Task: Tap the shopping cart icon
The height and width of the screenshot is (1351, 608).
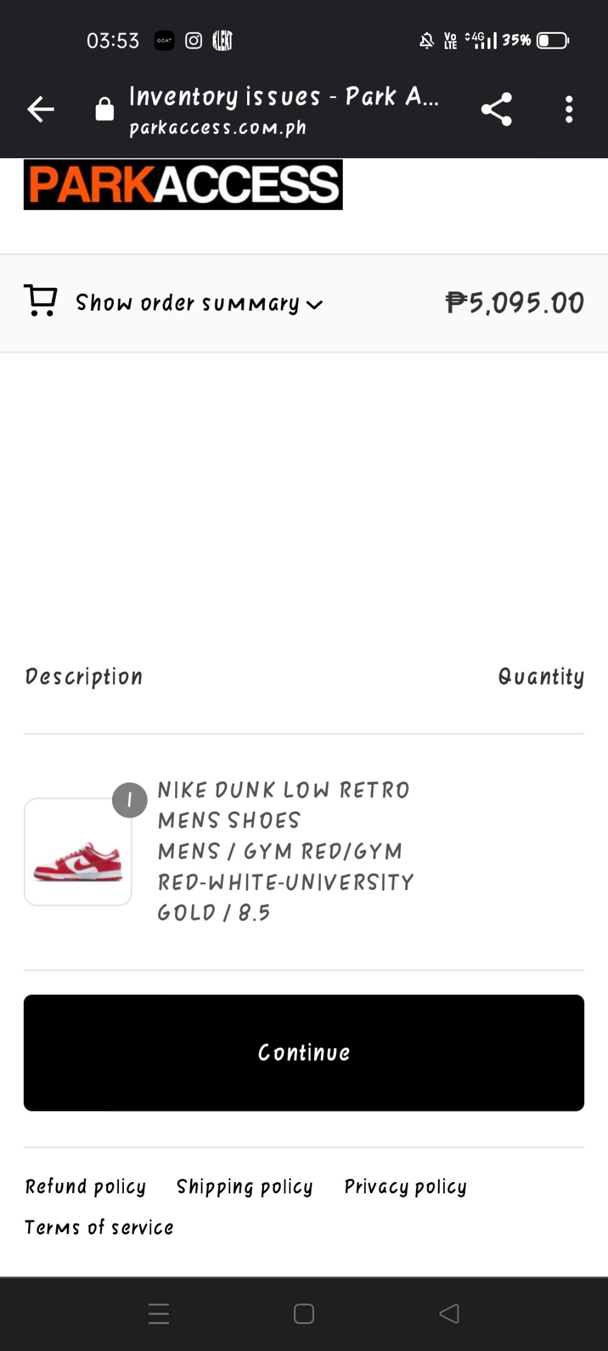Action: 41,301
